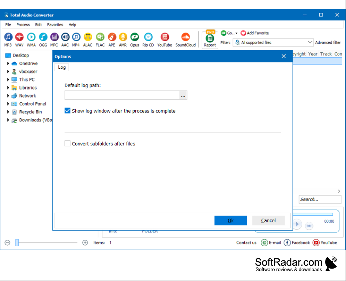Click the Year column header
The image size is (346, 281).
(x=313, y=54)
